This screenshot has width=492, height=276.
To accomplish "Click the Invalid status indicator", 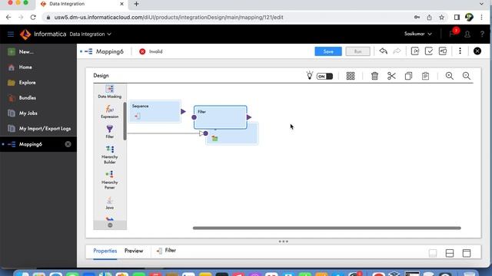I will point(151,51).
